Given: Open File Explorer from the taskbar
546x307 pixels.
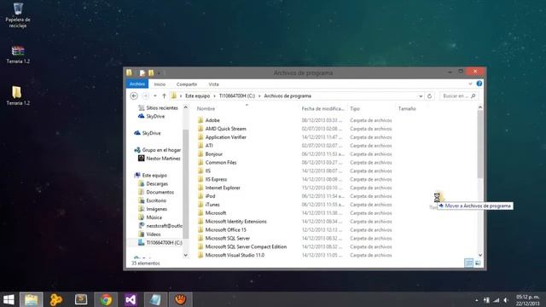Looking at the screenshot, I should (31, 299).
